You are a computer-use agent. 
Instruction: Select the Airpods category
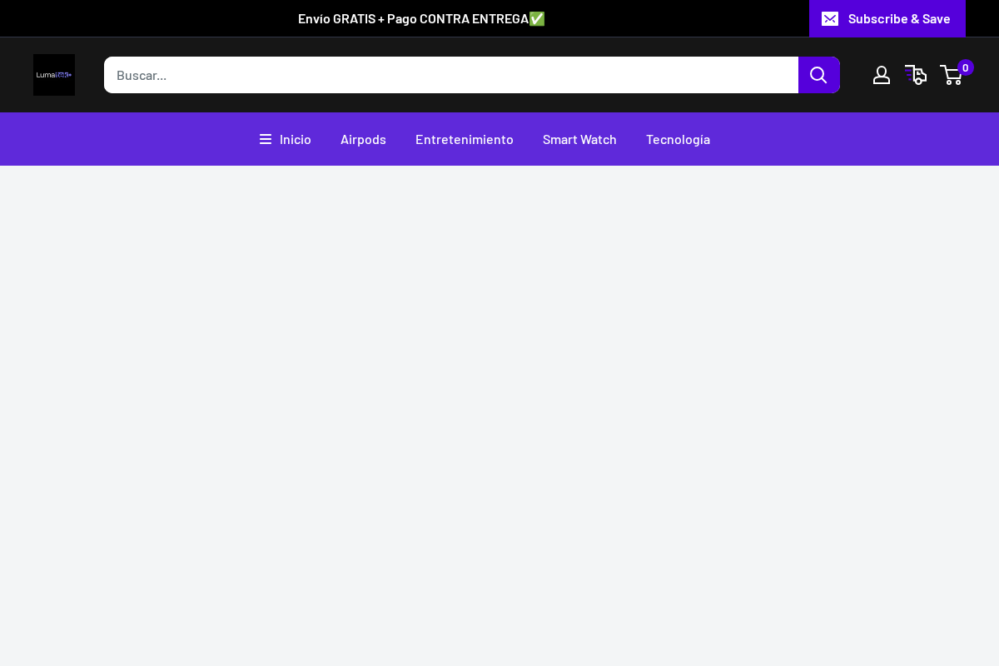tap(363, 139)
